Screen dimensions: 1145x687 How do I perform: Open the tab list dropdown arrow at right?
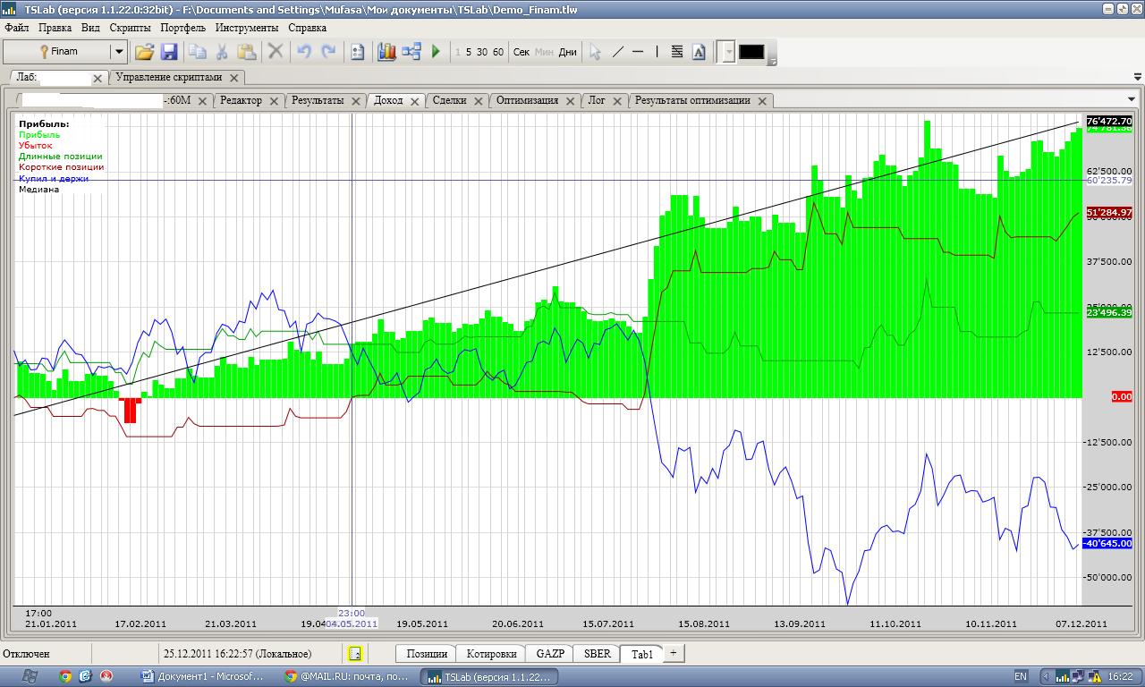(1132, 100)
